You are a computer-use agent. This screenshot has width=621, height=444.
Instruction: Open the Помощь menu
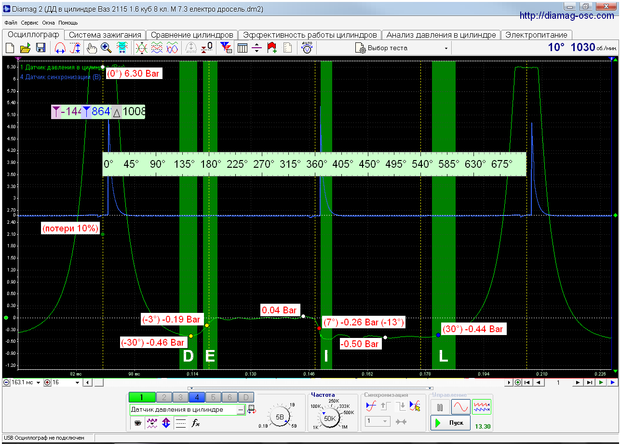68,23
